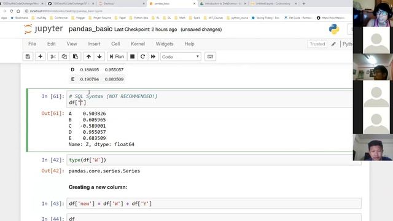Click browser reload icon

(x=11, y=11)
